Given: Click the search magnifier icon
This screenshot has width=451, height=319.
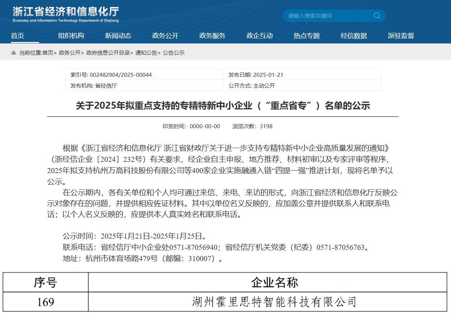Looking at the screenshot, I should [x=377, y=16].
